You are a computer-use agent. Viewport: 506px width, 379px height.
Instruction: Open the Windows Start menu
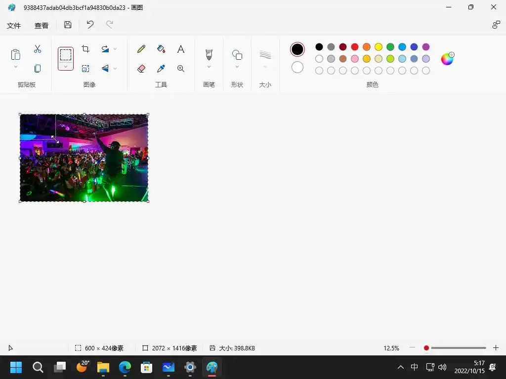[16, 367]
